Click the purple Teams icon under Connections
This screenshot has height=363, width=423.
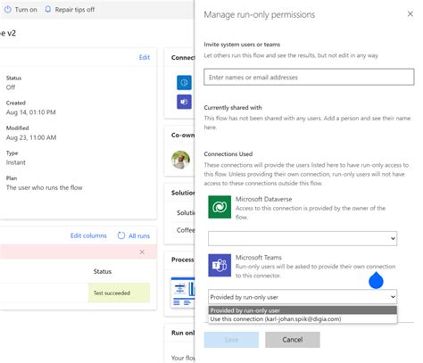click(x=184, y=102)
